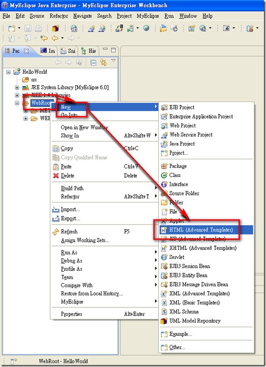The width and height of the screenshot is (266, 367).
Task: Open the Help menu
Action: 208,16
